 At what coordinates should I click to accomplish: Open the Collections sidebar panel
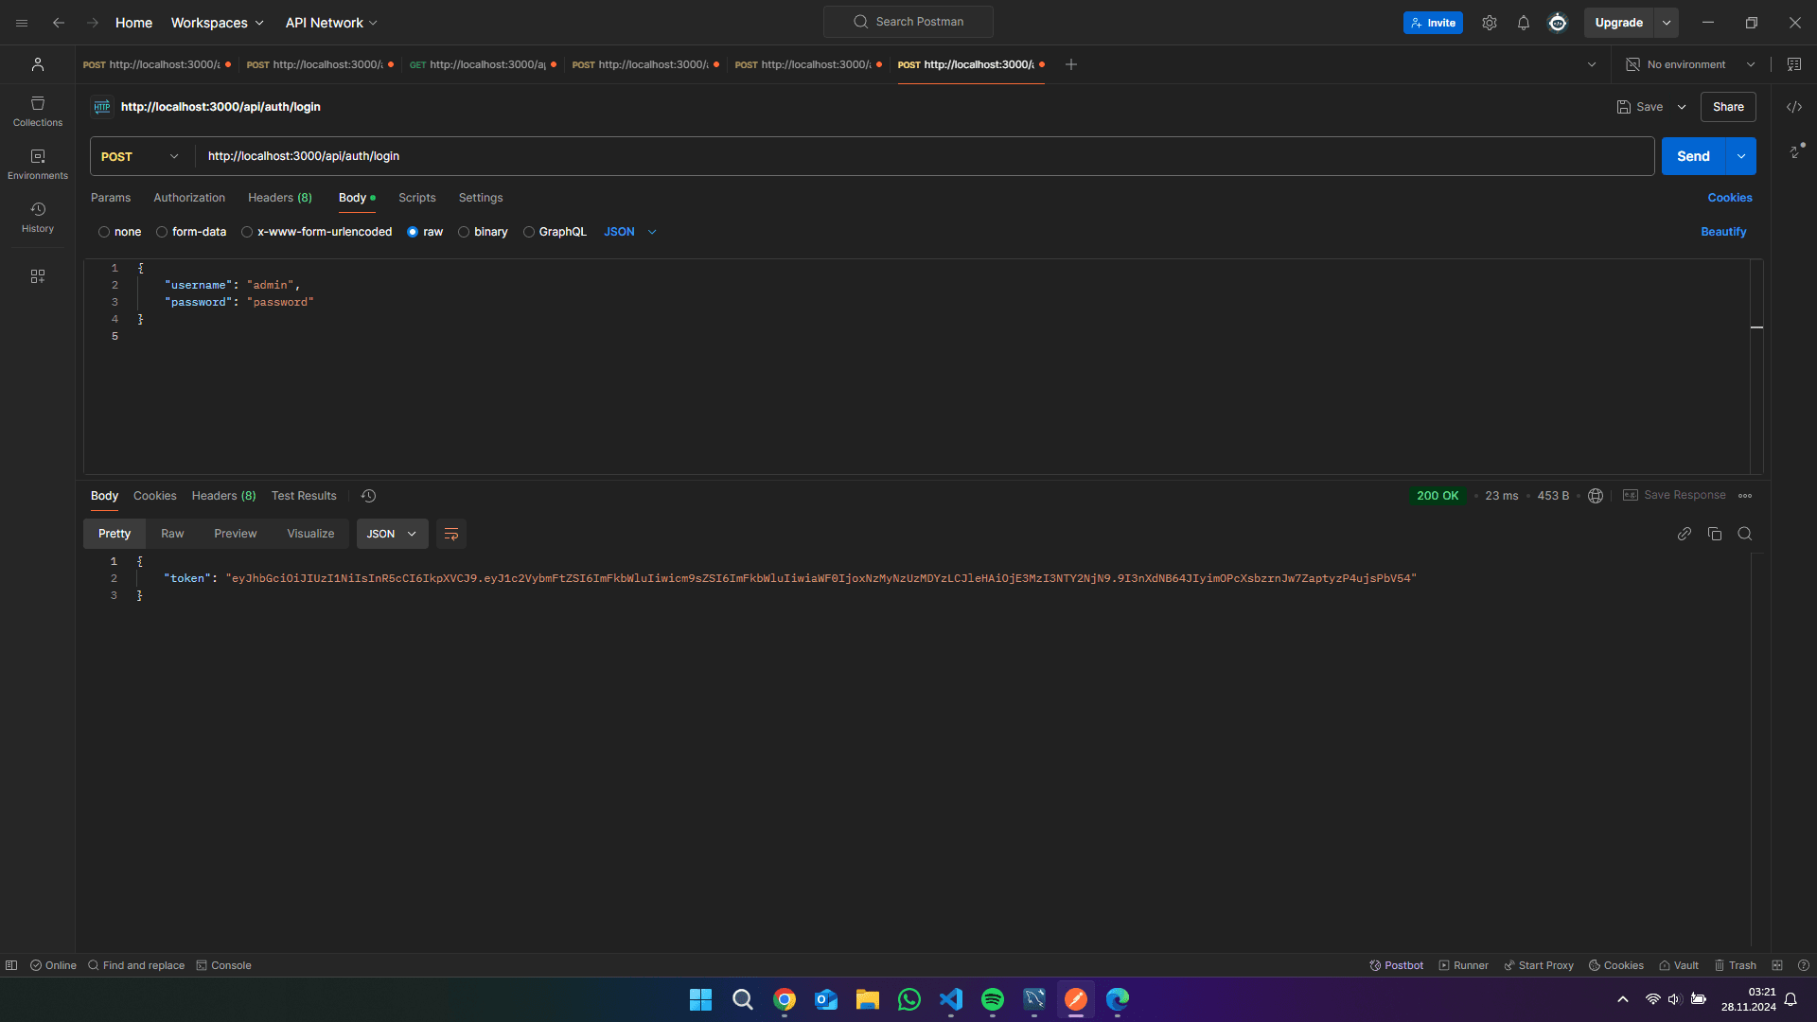click(37, 111)
